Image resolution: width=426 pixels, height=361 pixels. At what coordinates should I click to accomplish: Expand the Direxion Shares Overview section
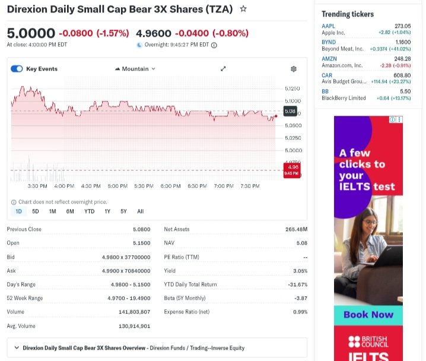coord(15,348)
